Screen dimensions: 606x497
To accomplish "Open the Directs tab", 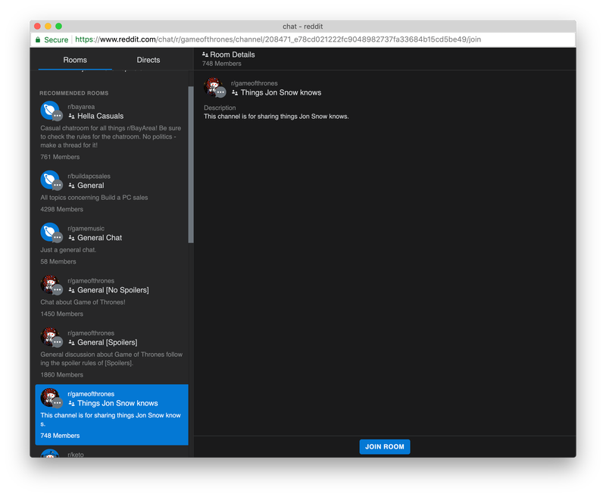I will (148, 60).
